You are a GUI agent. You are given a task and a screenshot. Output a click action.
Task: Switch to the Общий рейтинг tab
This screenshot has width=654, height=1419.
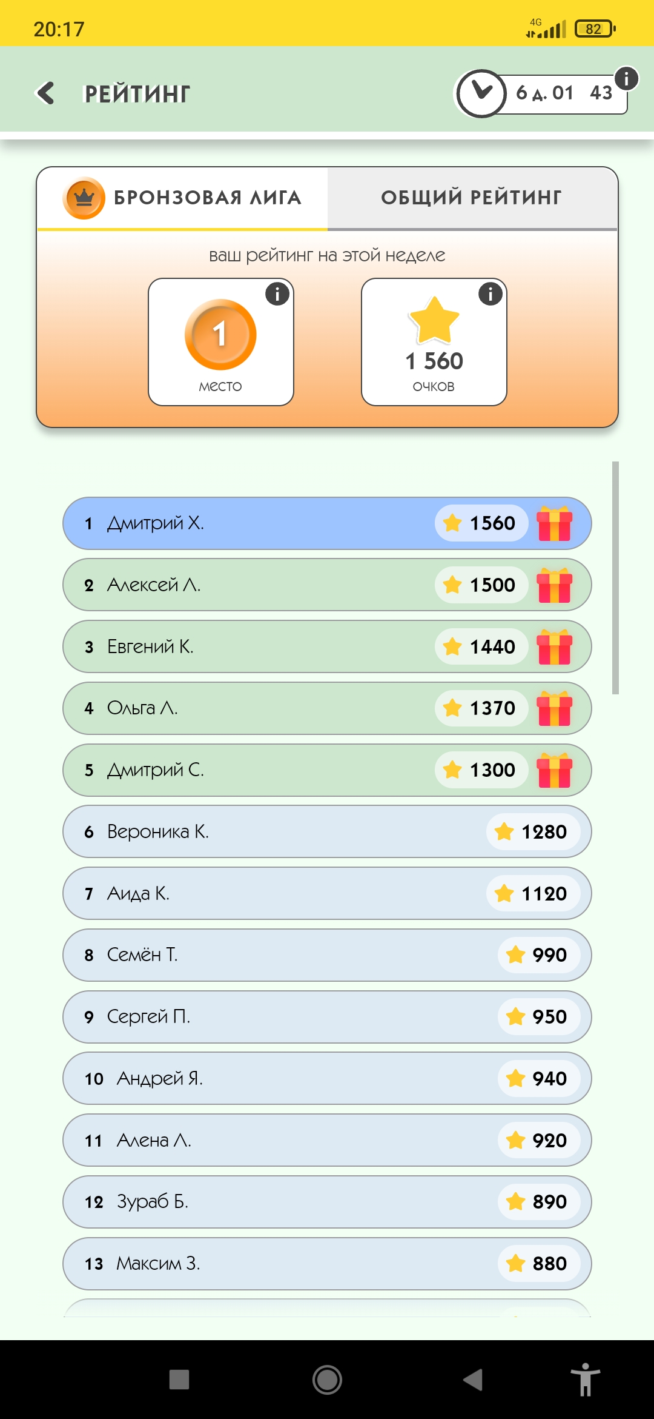point(472,198)
